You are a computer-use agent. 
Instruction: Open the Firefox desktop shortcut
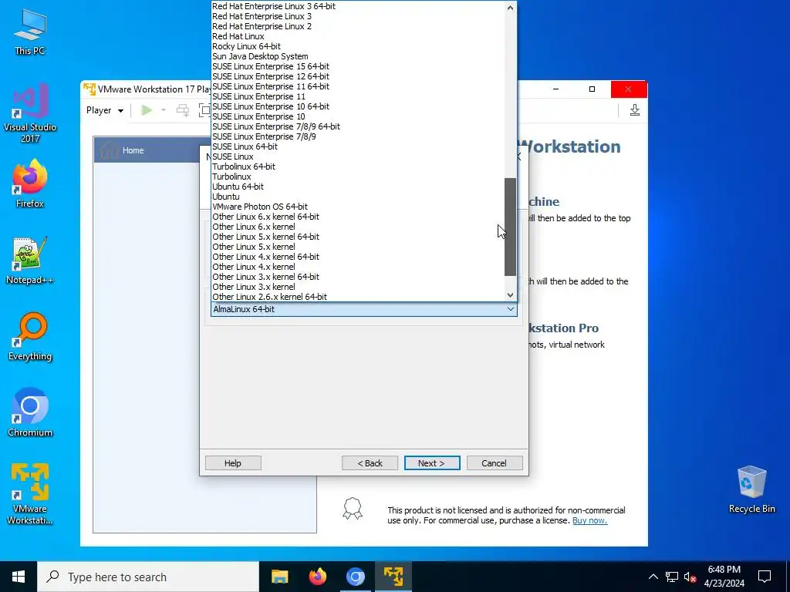(30, 183)
